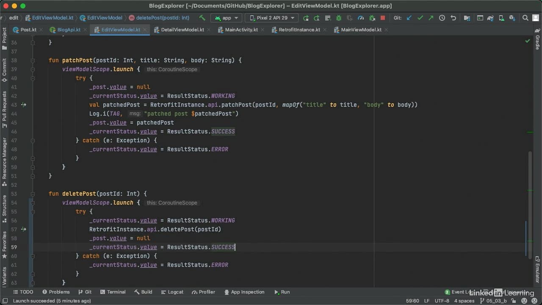Screen dimensions: 542x305
Task: Collapse catch block fold marker on line 60
Action: click(33, 256)
